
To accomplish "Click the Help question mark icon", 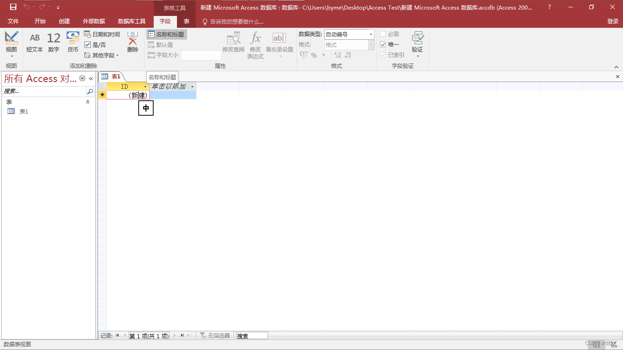I will [549, 7].
